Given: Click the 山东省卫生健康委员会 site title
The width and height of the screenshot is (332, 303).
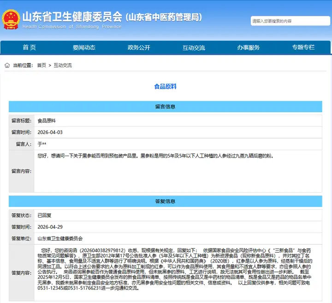Looking at the screenshot, I should 72,17.
